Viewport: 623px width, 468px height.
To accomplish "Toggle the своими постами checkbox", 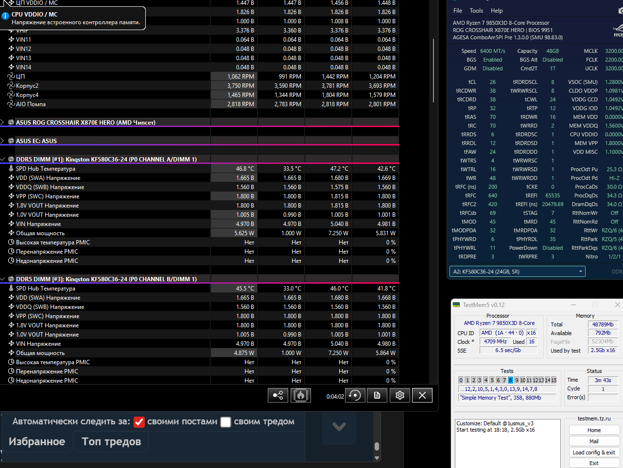I will [x=139, y=422].
